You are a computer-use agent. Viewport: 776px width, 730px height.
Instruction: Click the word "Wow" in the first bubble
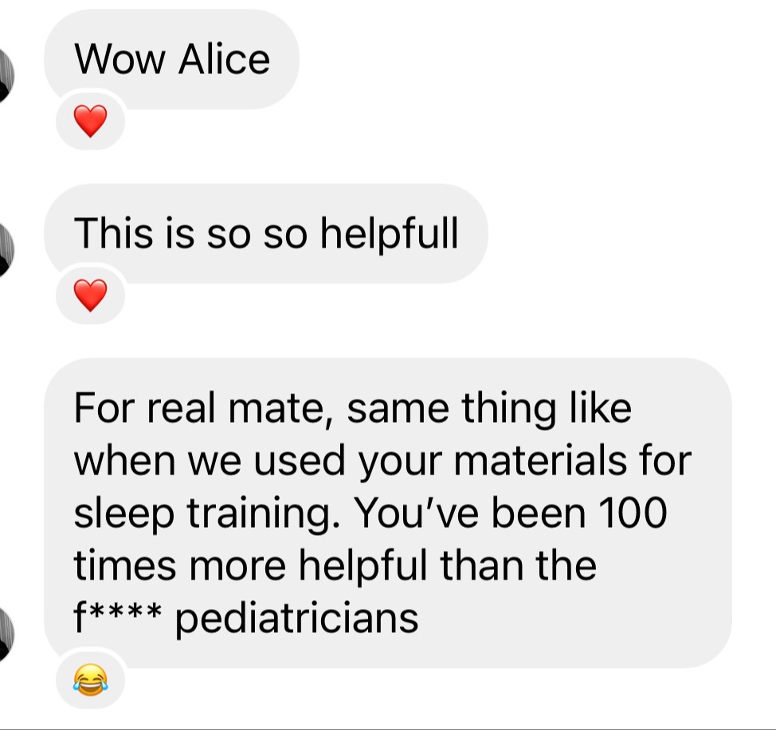pos(120,60)
